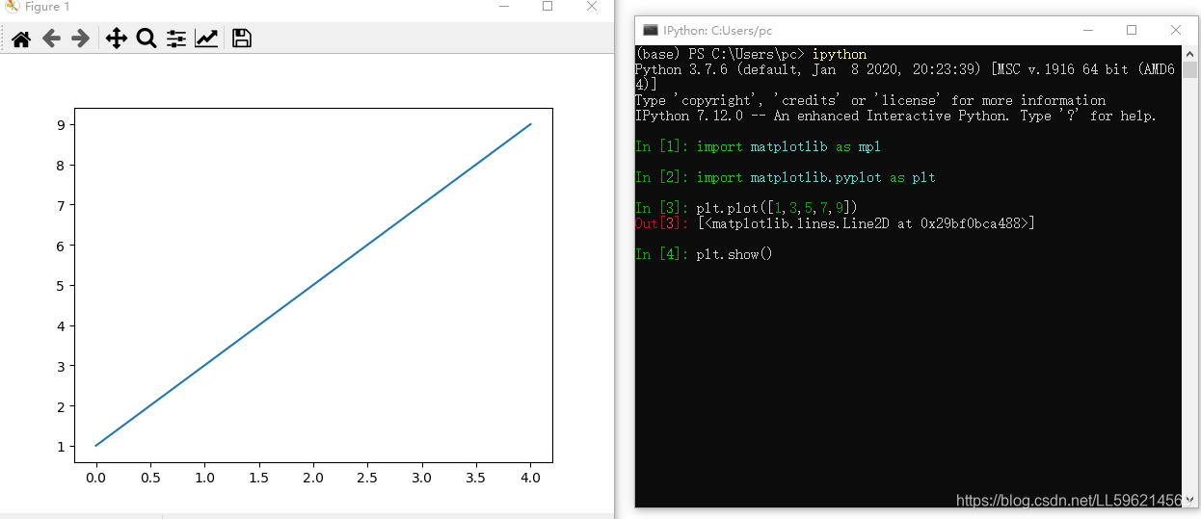The height and width of the screenshot is (519, 1201).
Task: Activate the Pan axes cross-arrow tool
Action: pos(117,39)
